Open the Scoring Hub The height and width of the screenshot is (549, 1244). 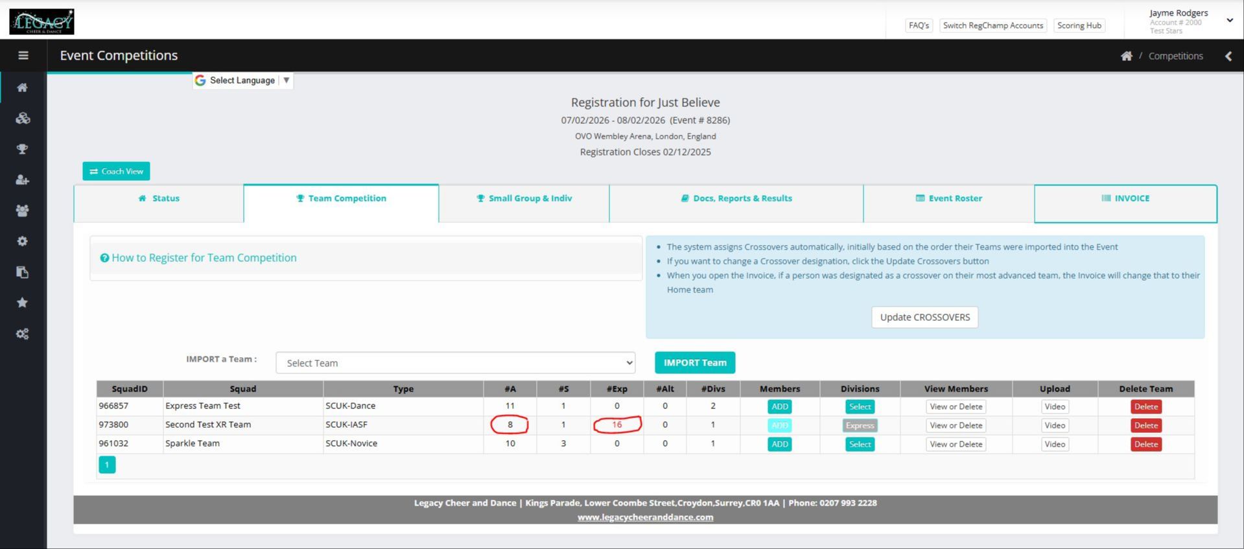pos(1079,26)
